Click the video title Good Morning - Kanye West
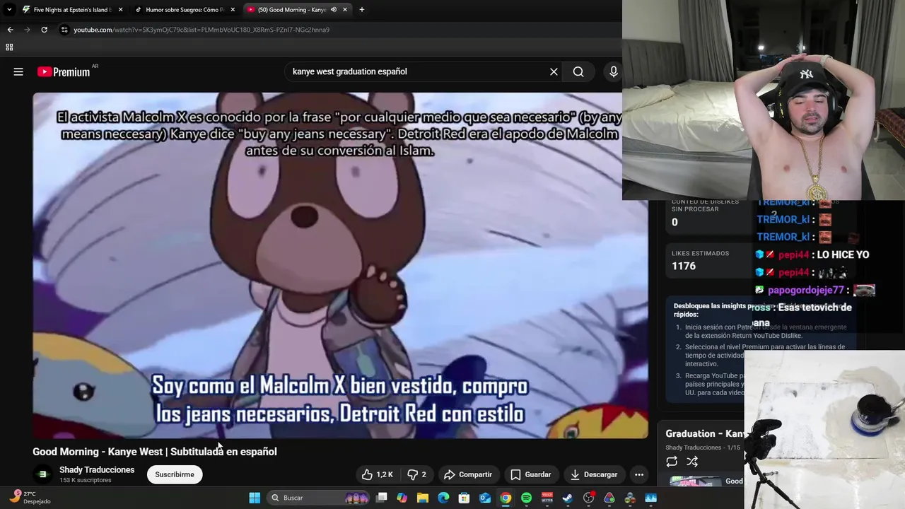905x509 pixels. click(155, 452)
